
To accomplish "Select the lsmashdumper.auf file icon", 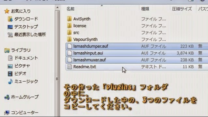I will [x=69, y=46].
